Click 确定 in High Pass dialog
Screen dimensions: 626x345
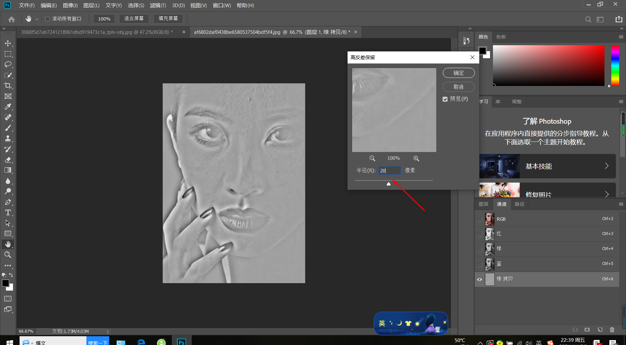(458, 73)
